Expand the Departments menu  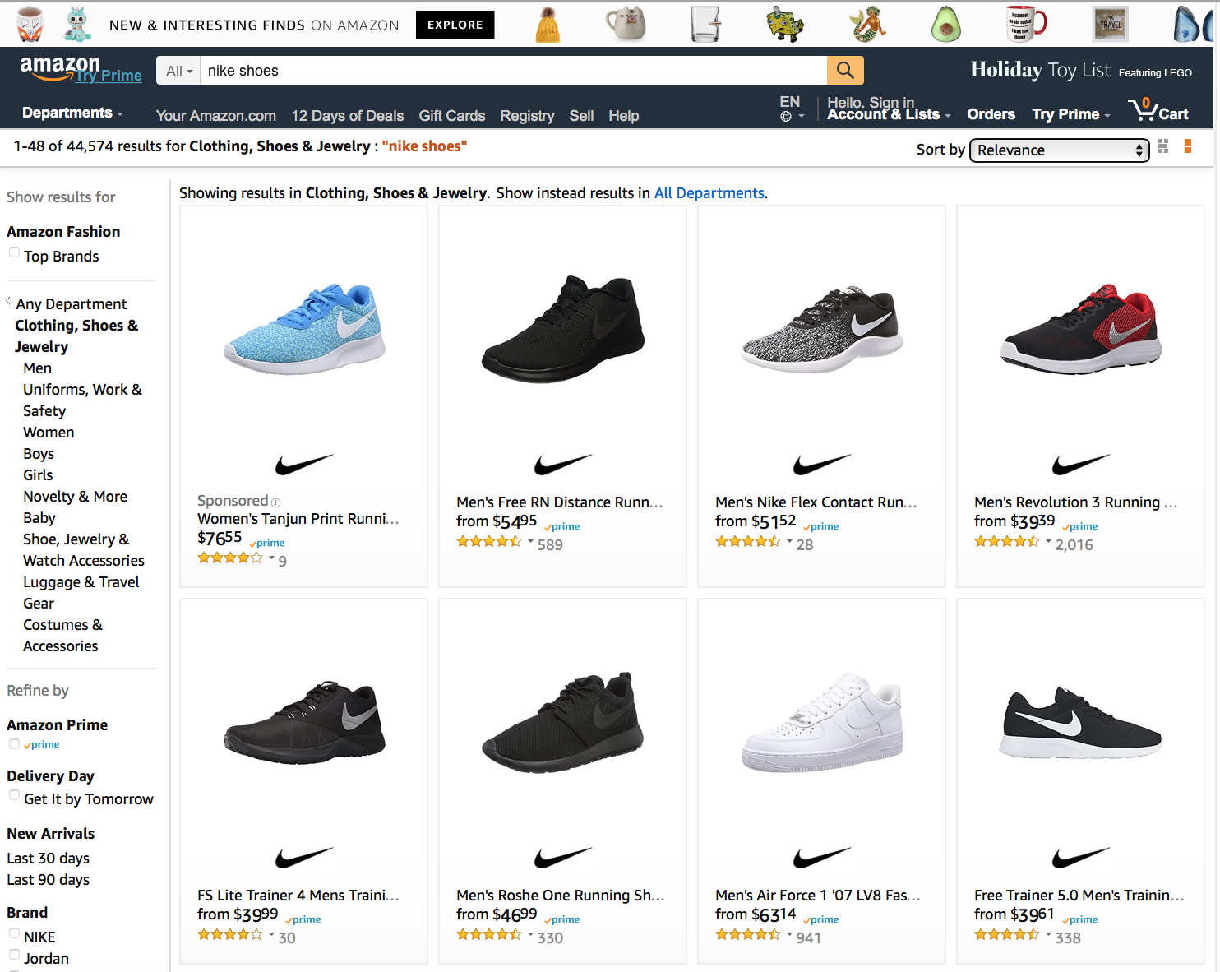(72, 113)
